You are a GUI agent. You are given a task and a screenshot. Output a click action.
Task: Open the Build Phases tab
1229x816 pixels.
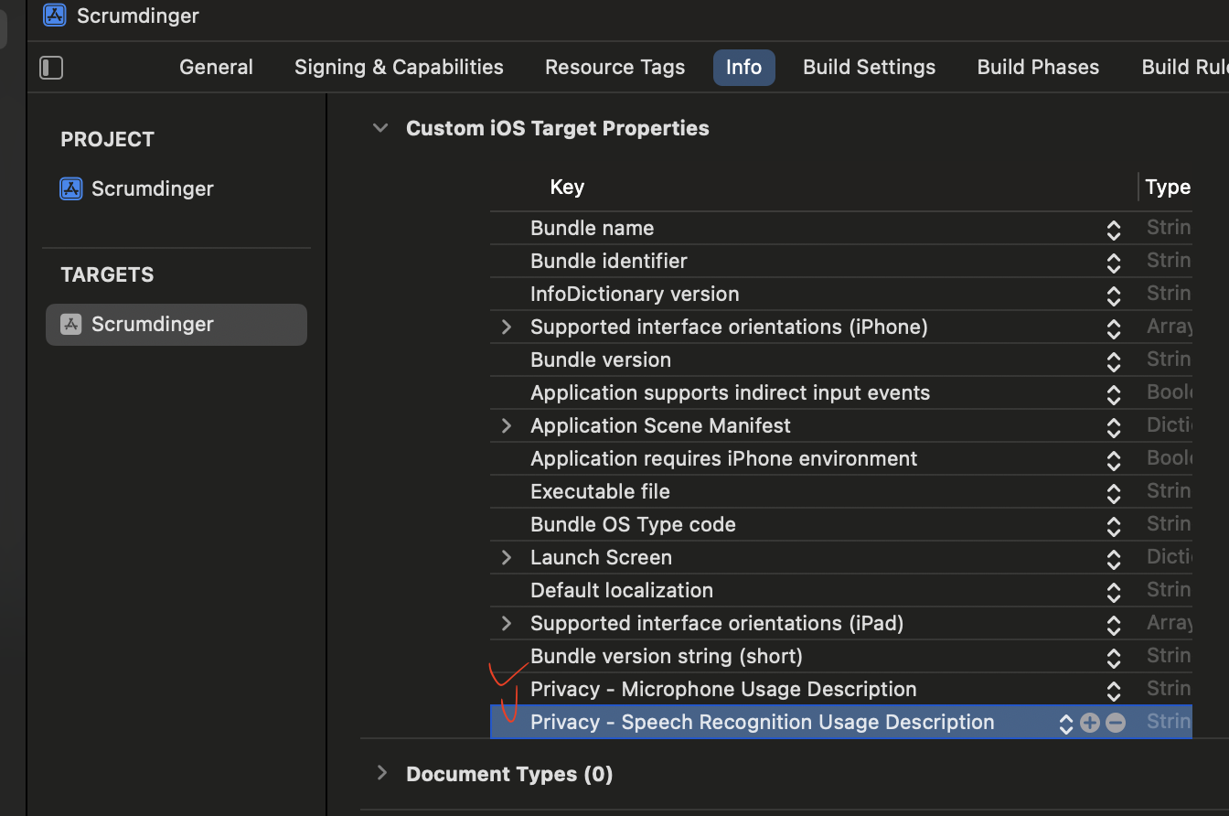click(1038, 68)
